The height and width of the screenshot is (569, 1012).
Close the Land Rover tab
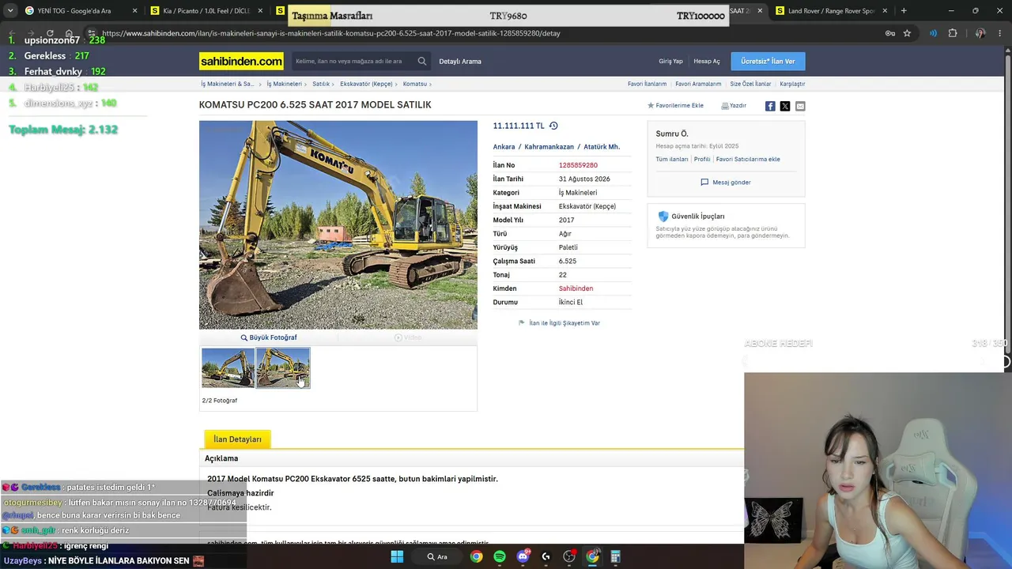point(885,11)
